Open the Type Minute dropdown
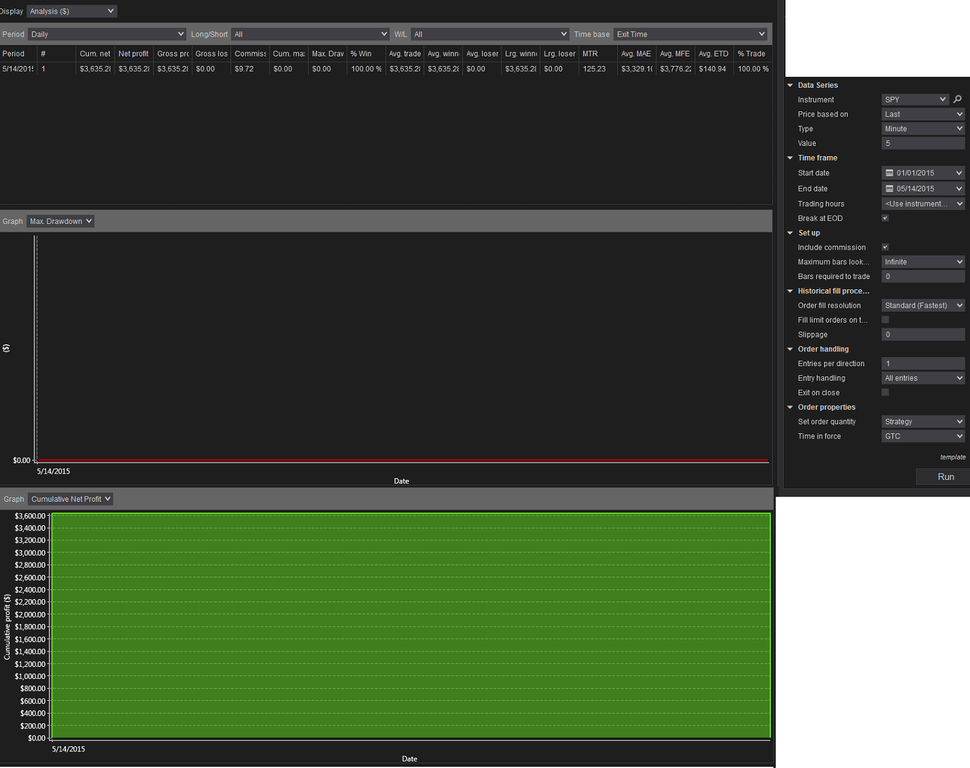970x768 pixels. click(923, 129)
